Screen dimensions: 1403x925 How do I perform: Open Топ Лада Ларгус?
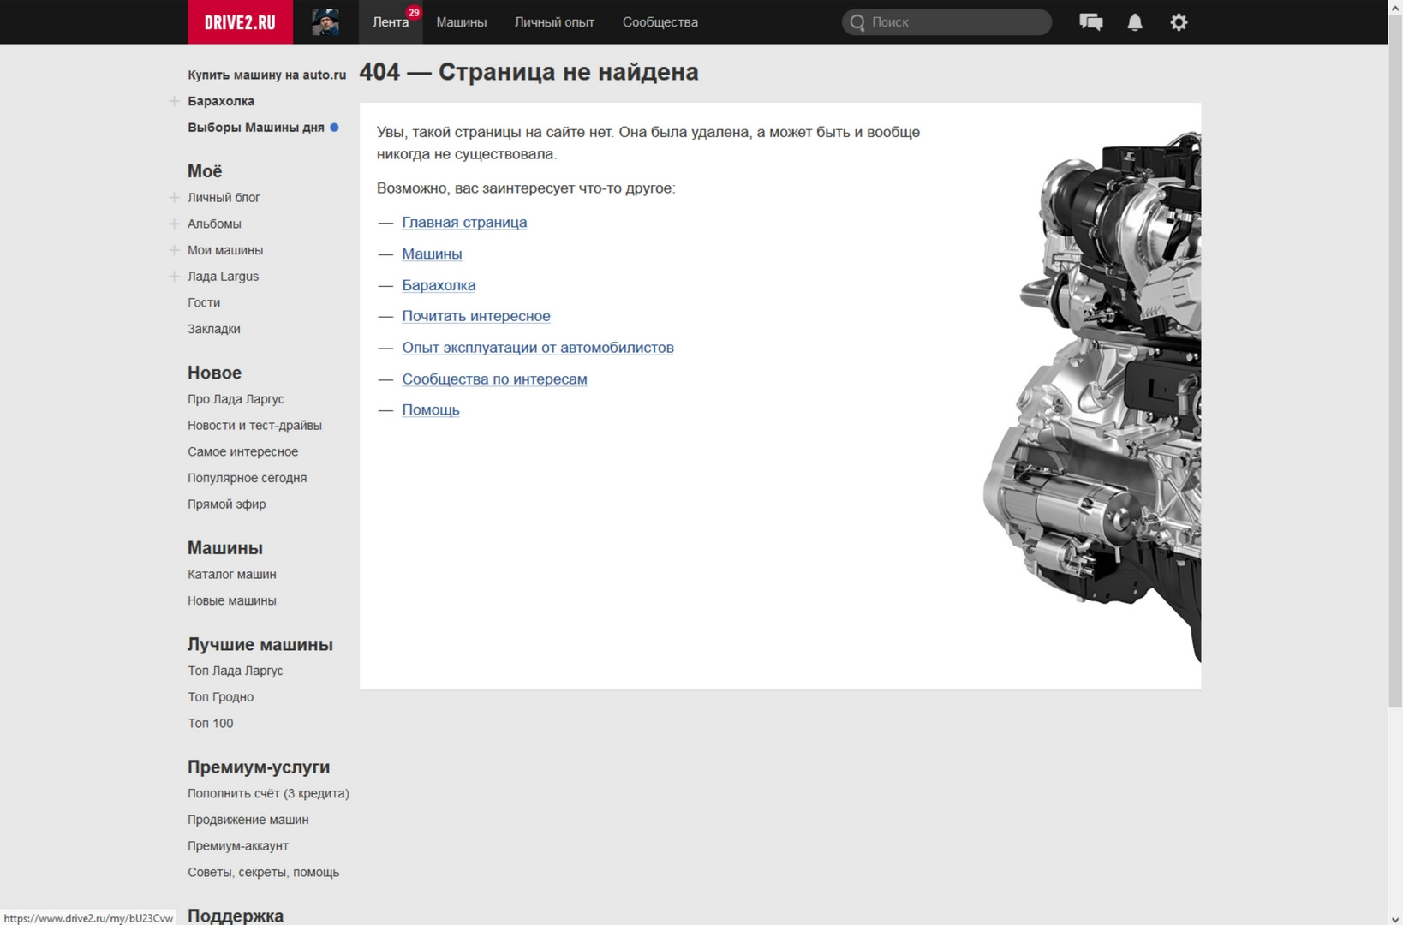pyautogui.click(x=235, y=671)
